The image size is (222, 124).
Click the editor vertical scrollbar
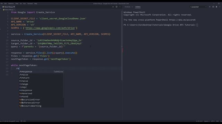pyautogui.click(x=122, y=46)
